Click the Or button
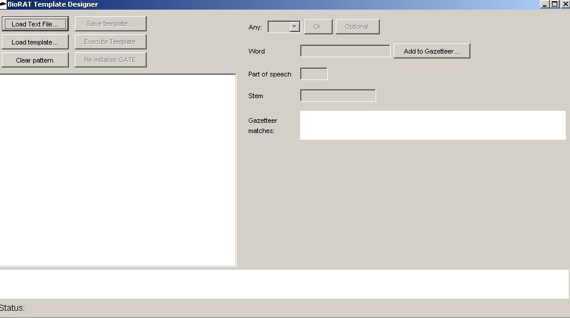This screenshot has height=318, width=570. (x=318, y=27)
